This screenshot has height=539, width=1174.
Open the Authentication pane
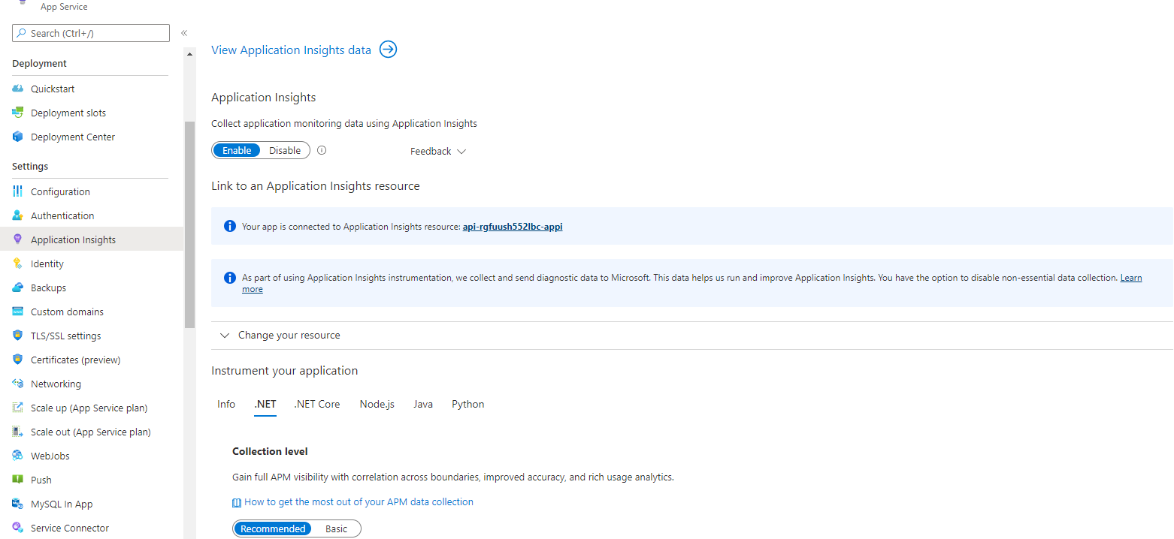pyautogui.click(x=61, y=215)
